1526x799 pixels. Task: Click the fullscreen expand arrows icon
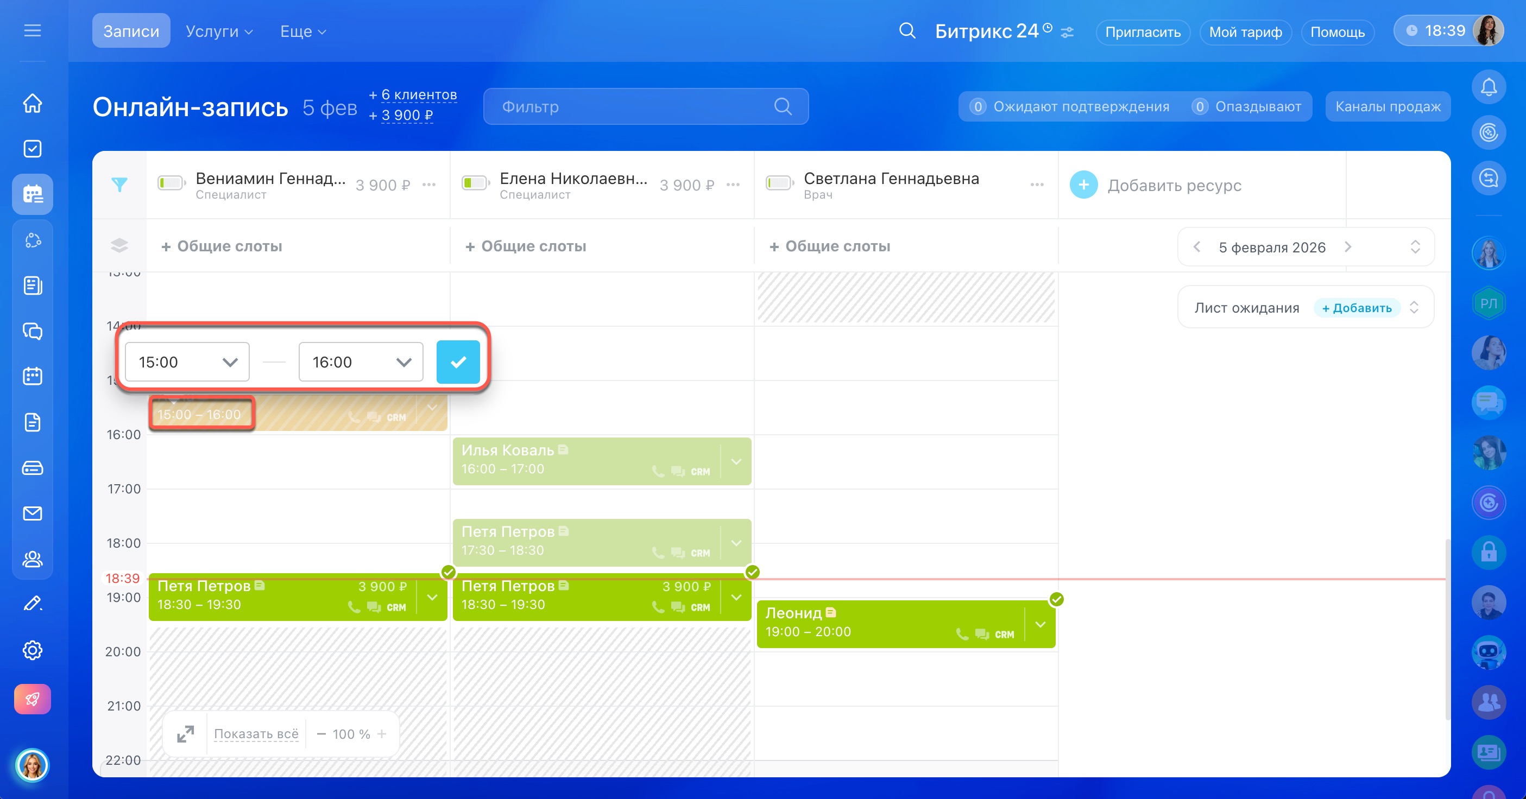pos(185,734)
